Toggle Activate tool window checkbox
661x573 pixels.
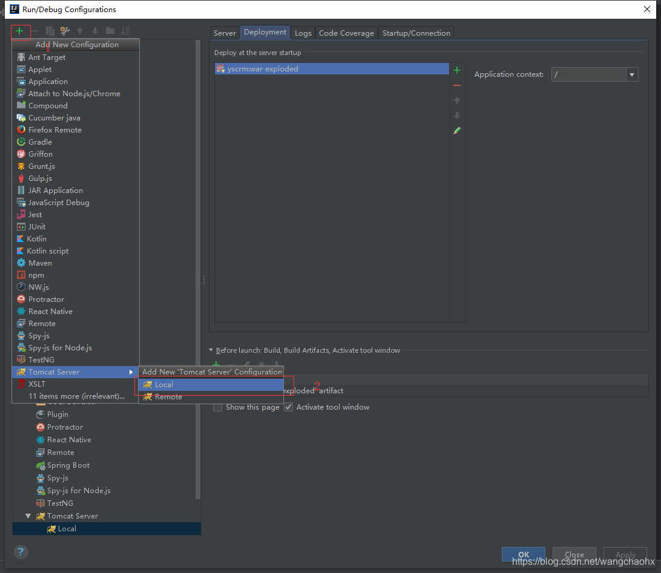pyautogui.click(x=288, y=407)
